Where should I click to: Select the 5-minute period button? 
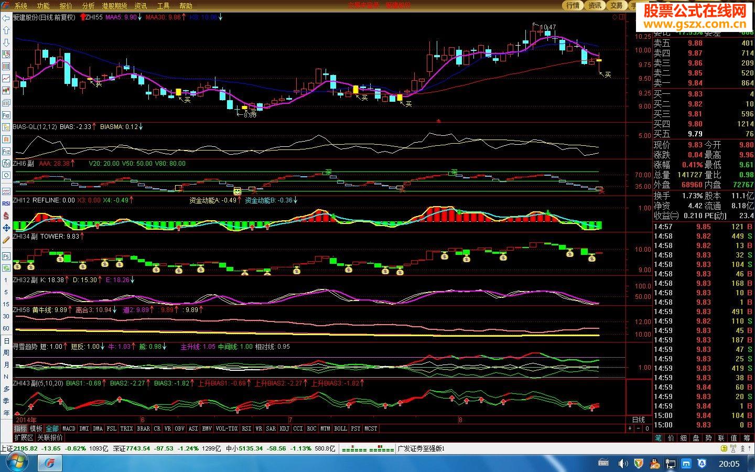pos(6,292)
